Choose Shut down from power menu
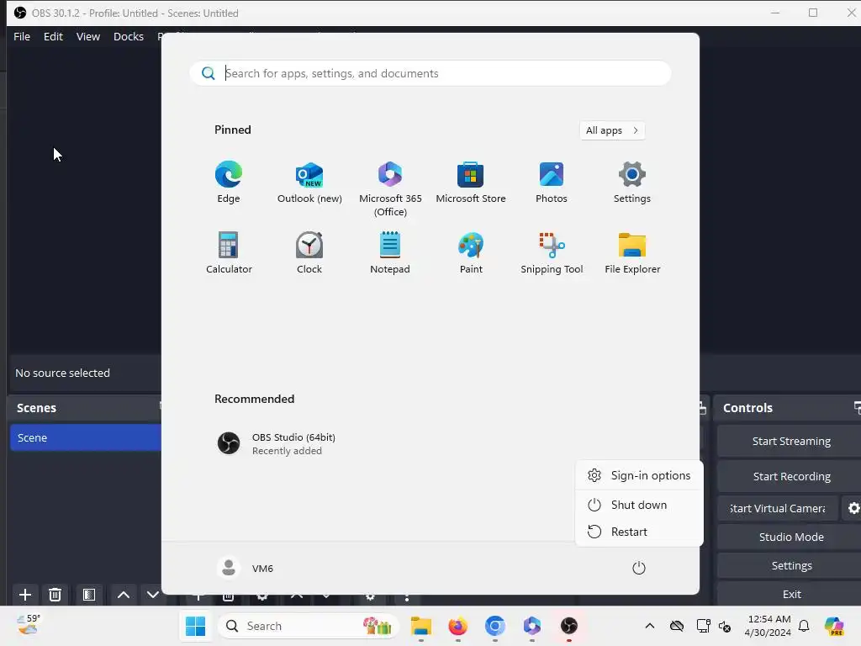Viewport: 861px width, 646px height. tap(639, 505)
